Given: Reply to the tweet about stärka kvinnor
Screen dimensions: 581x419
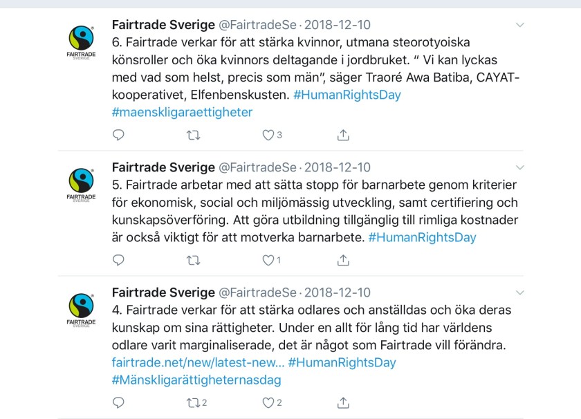Looking at the screenshot, I should [118, 135].
